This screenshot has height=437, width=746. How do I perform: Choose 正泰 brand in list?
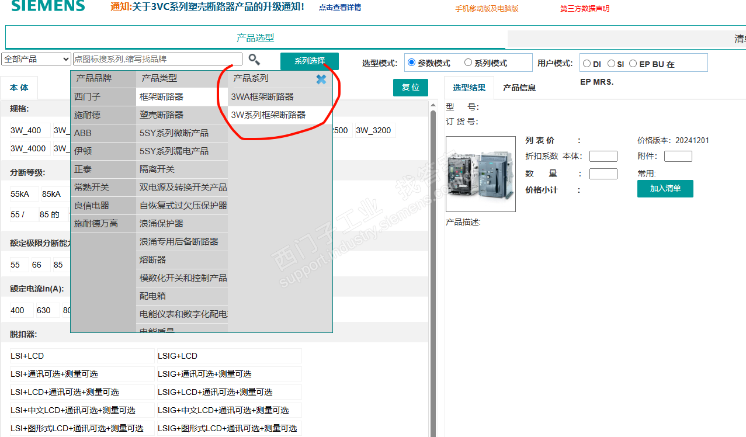(103, 169)
